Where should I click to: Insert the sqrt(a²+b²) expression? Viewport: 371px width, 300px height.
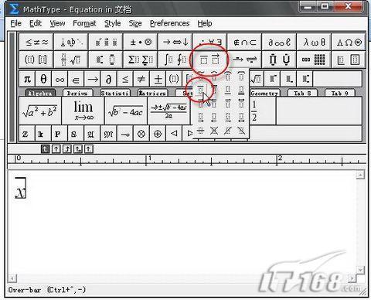pos(40,111)
